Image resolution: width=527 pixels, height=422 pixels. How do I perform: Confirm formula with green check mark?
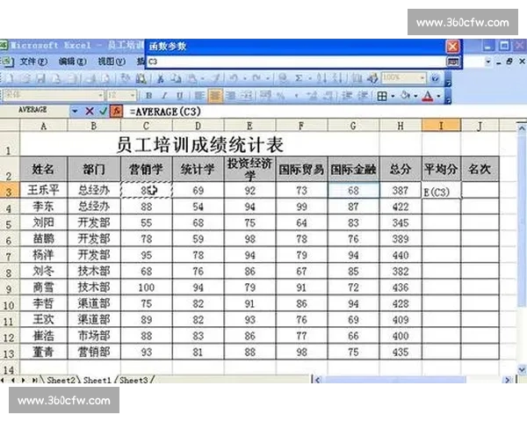[103, 111]
